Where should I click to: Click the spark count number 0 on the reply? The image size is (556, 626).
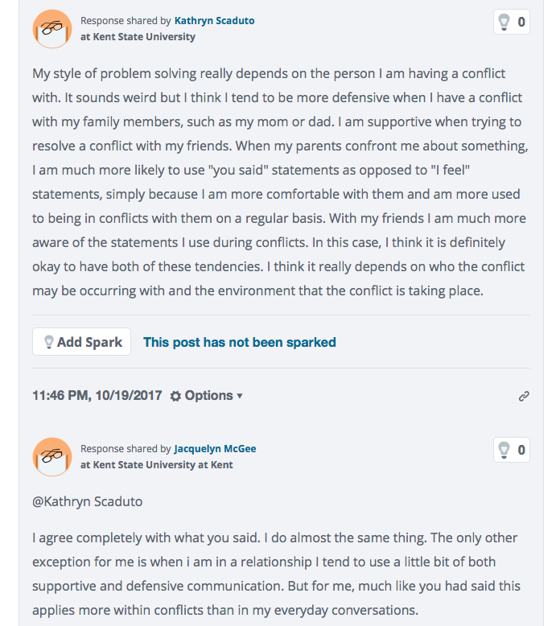coord(521,450)
